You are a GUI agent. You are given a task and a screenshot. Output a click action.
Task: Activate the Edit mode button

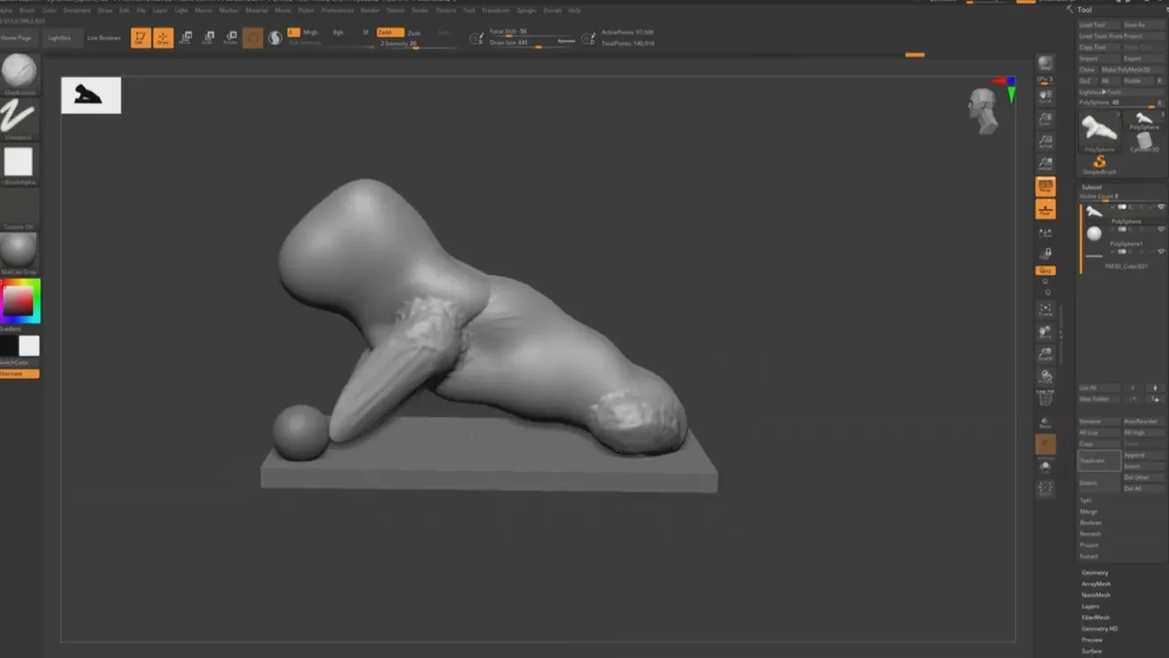pos(141,37)
